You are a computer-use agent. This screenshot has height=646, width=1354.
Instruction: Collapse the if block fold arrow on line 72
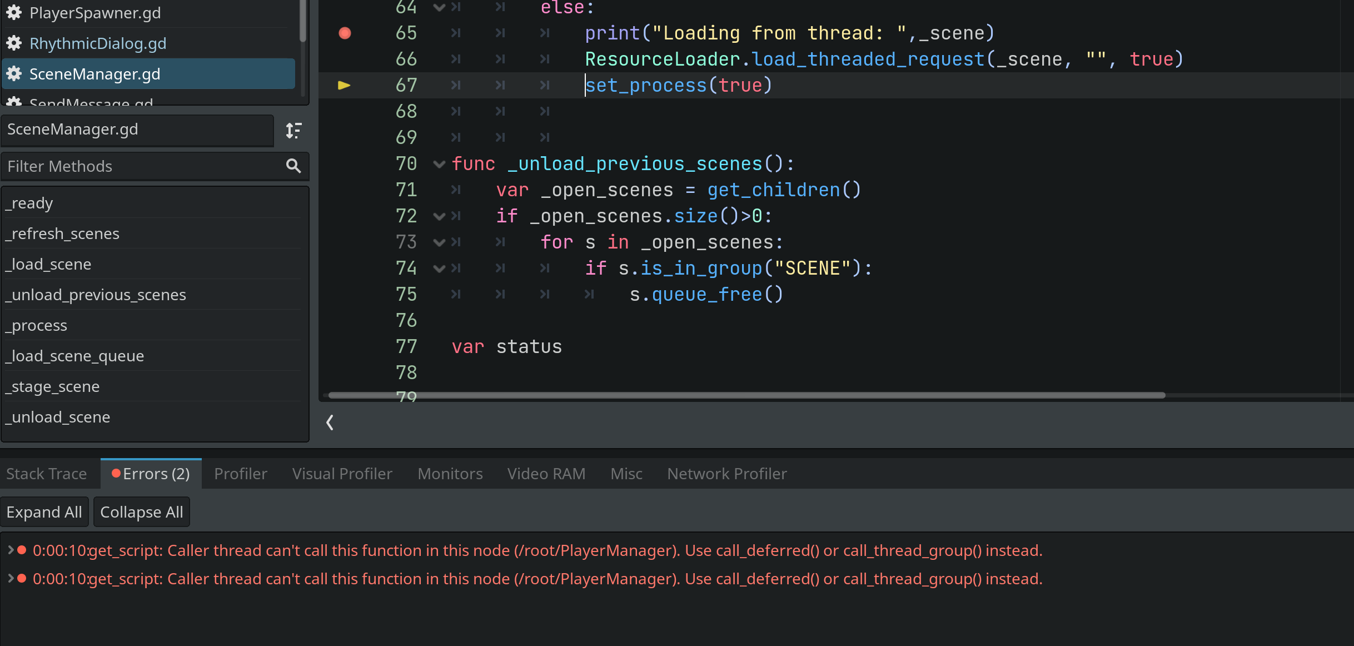pyautogui.click(x=439, y=216)
